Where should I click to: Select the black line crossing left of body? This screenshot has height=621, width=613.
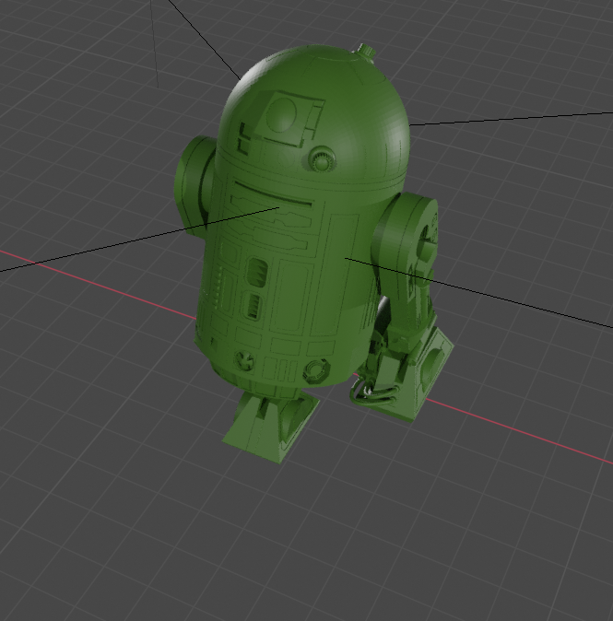[x=138, y=240]
